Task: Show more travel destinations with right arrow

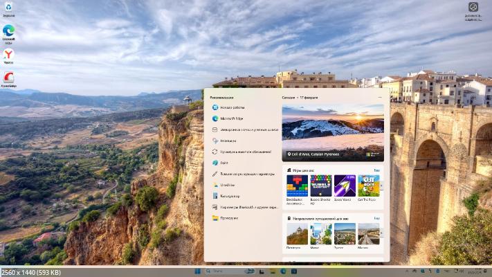Action: [x=381, y=233]
